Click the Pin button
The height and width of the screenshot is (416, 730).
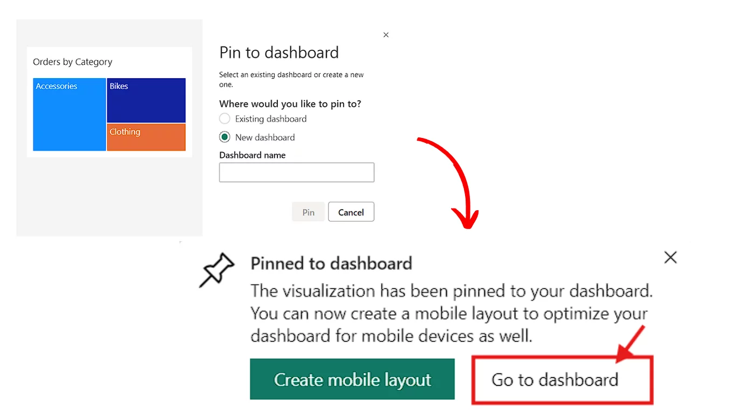point(308,212)
